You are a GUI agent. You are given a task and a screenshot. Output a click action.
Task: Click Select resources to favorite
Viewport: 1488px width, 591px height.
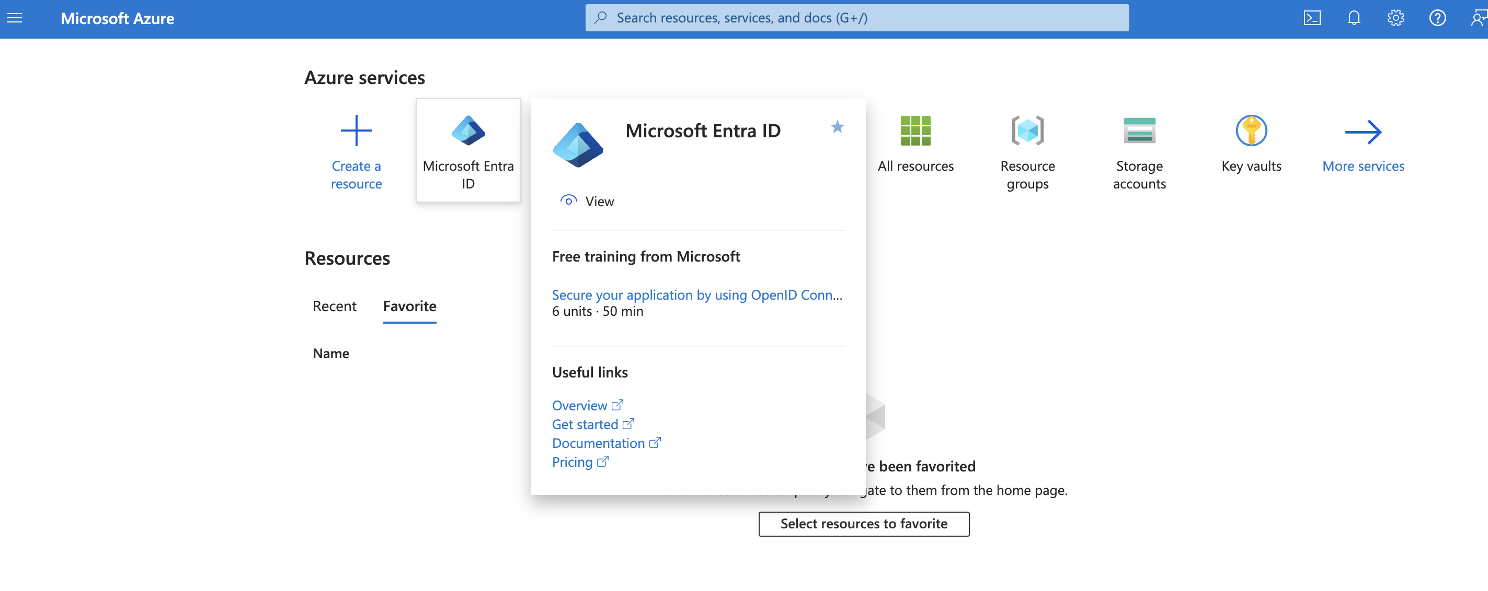pyautogui.click(x=863, y=524)
